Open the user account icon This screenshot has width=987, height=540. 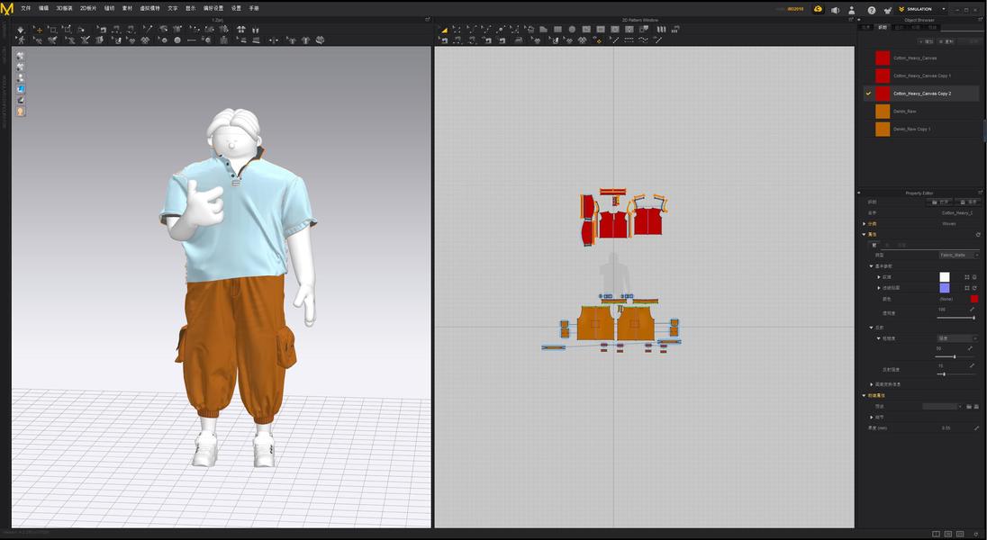852,9
